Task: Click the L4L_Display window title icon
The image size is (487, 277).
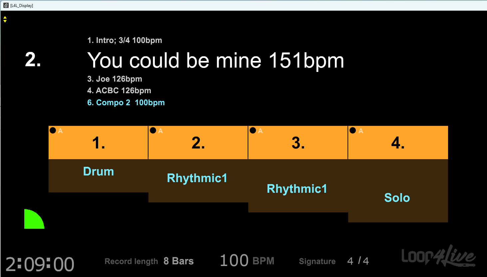Action: (x=6, y=5)
